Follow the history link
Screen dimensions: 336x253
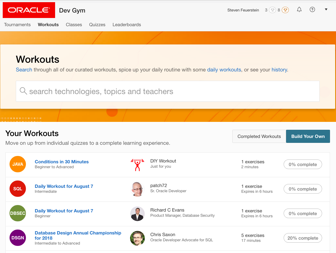click(x=279, y=70)
